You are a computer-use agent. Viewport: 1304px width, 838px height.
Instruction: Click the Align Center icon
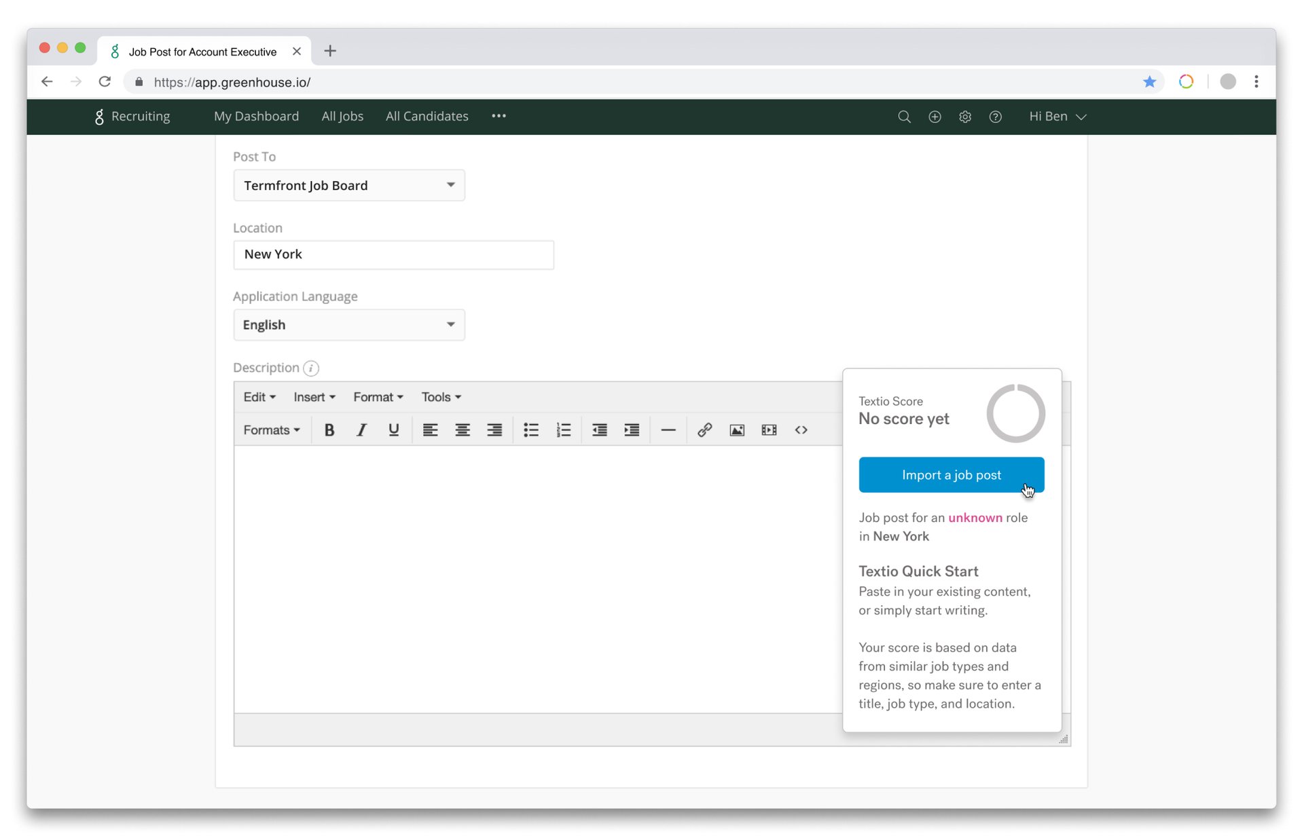coord(463,430)
